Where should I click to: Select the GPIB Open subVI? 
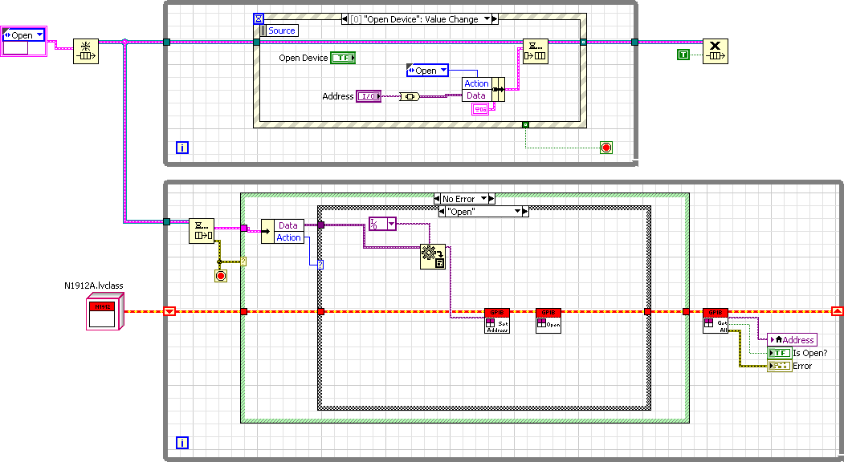[x=548, y=321]
